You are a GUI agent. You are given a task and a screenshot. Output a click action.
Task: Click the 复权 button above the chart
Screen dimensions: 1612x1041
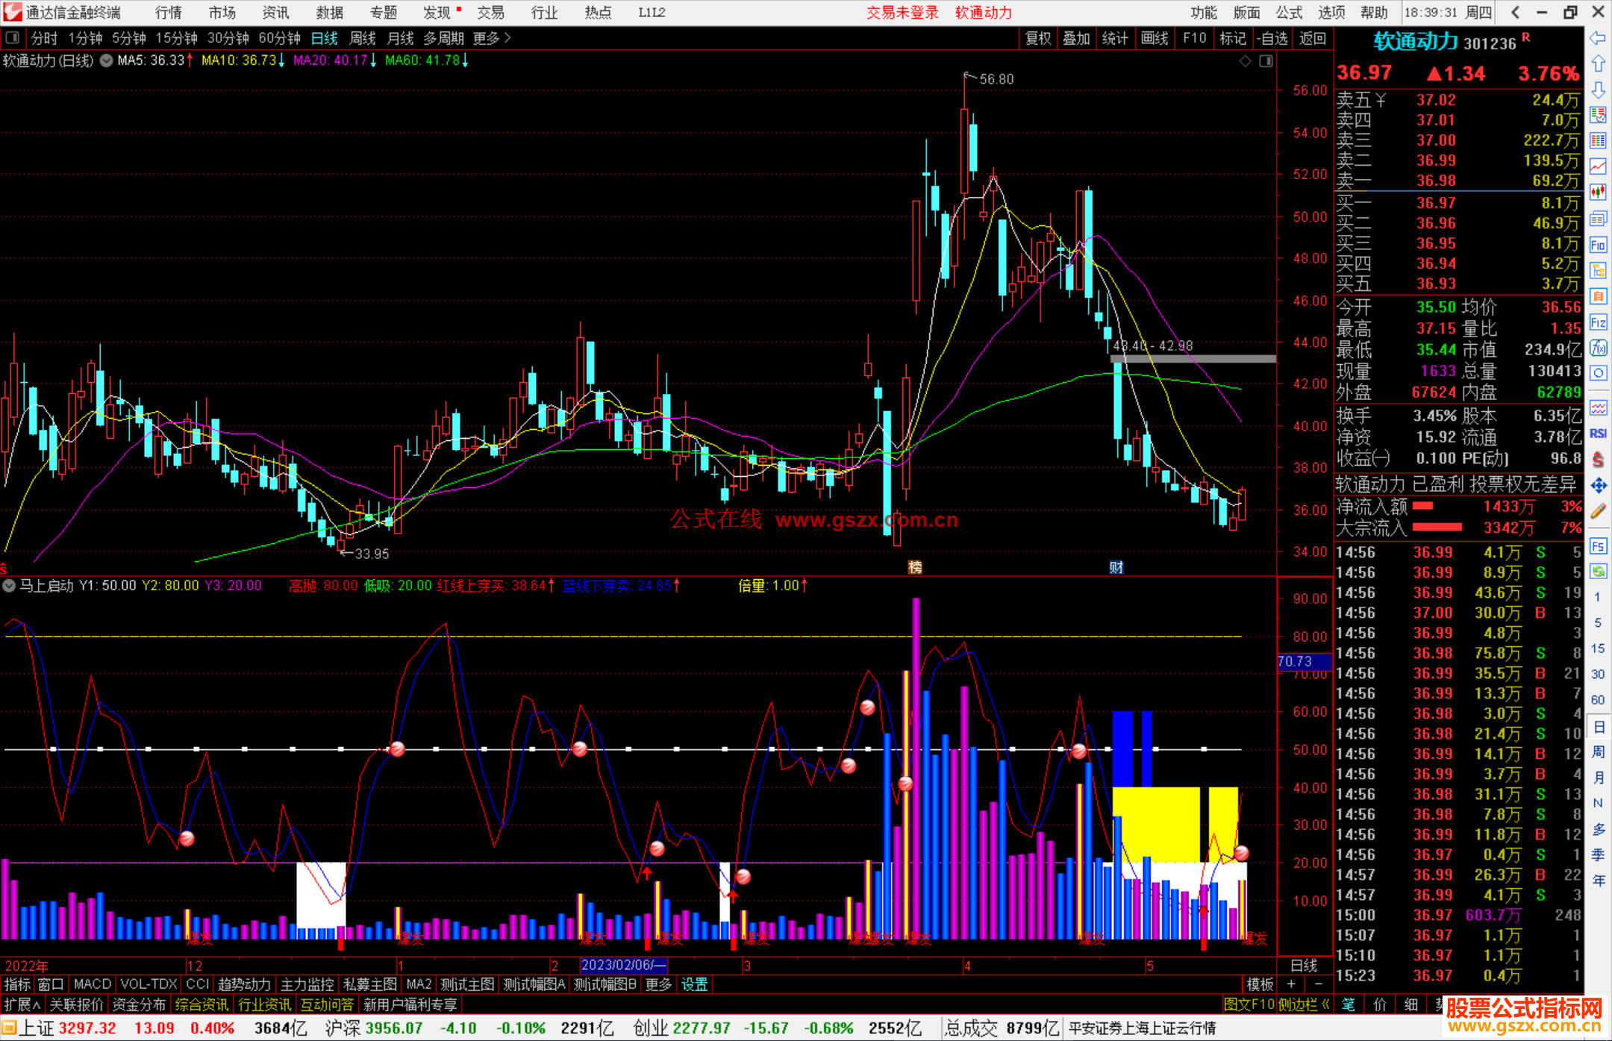1038,38
